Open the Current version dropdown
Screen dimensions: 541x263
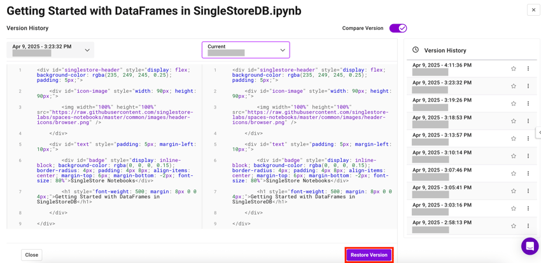[246, 50]
